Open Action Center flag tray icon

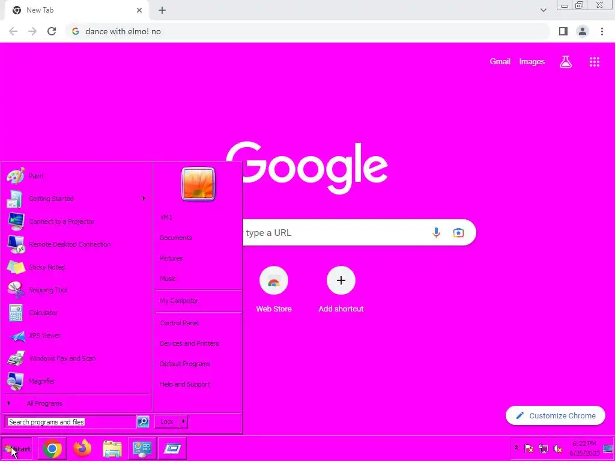(529, 448)
